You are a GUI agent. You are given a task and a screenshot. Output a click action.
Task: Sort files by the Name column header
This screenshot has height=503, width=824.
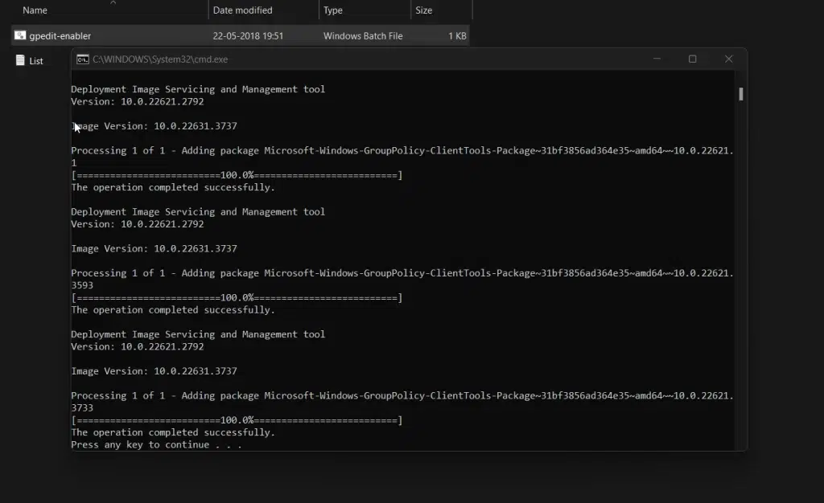(x=35, y=10)
